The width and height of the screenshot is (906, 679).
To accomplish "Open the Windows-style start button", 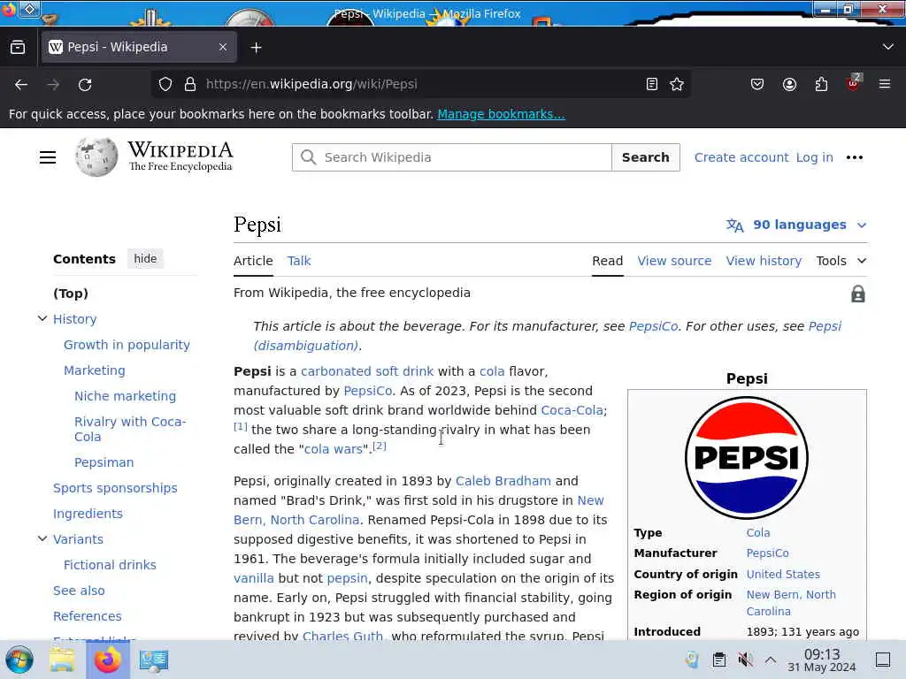I will pyautogui.click(x=19, y=660).
